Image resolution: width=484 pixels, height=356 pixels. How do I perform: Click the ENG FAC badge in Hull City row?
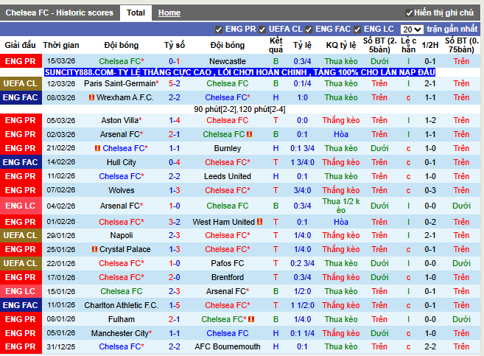click(21, 162)
